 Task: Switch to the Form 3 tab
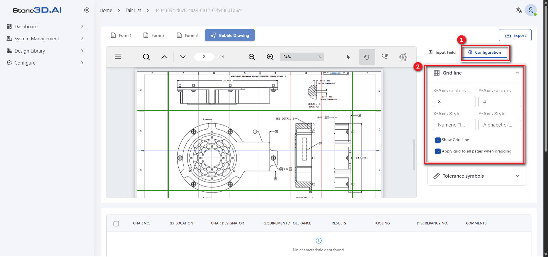(188, 35)
